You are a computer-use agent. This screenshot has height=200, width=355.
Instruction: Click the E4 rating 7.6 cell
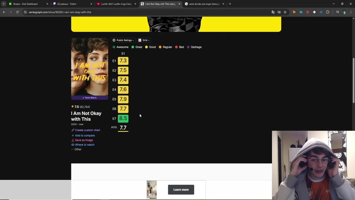pyautogui.click(x=123, y=89)
